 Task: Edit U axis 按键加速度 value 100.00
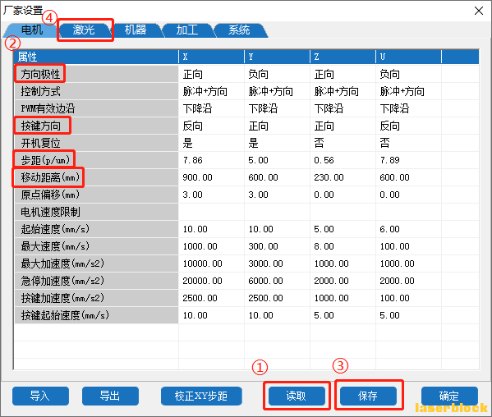(408, 298)
